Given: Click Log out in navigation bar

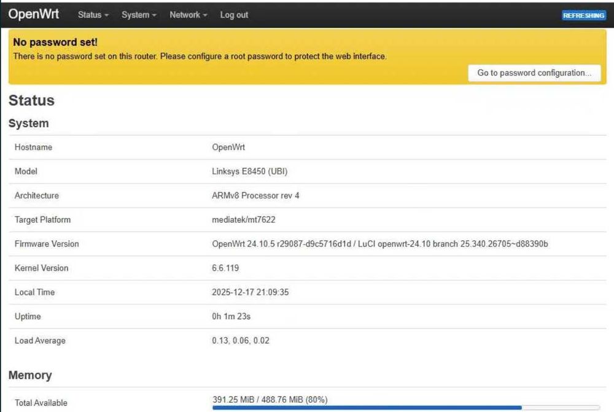Looking at the screenshot, I should [234, 15].
